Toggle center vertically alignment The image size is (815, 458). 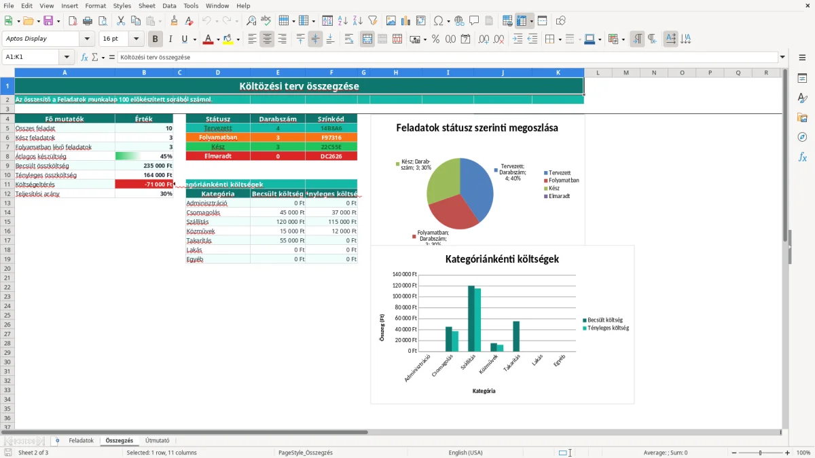tap(315, 39)
